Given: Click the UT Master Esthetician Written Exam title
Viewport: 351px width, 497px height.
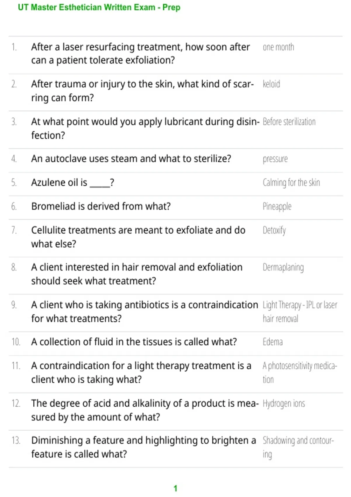Looking at the screenshot, I should click(99, 7).
